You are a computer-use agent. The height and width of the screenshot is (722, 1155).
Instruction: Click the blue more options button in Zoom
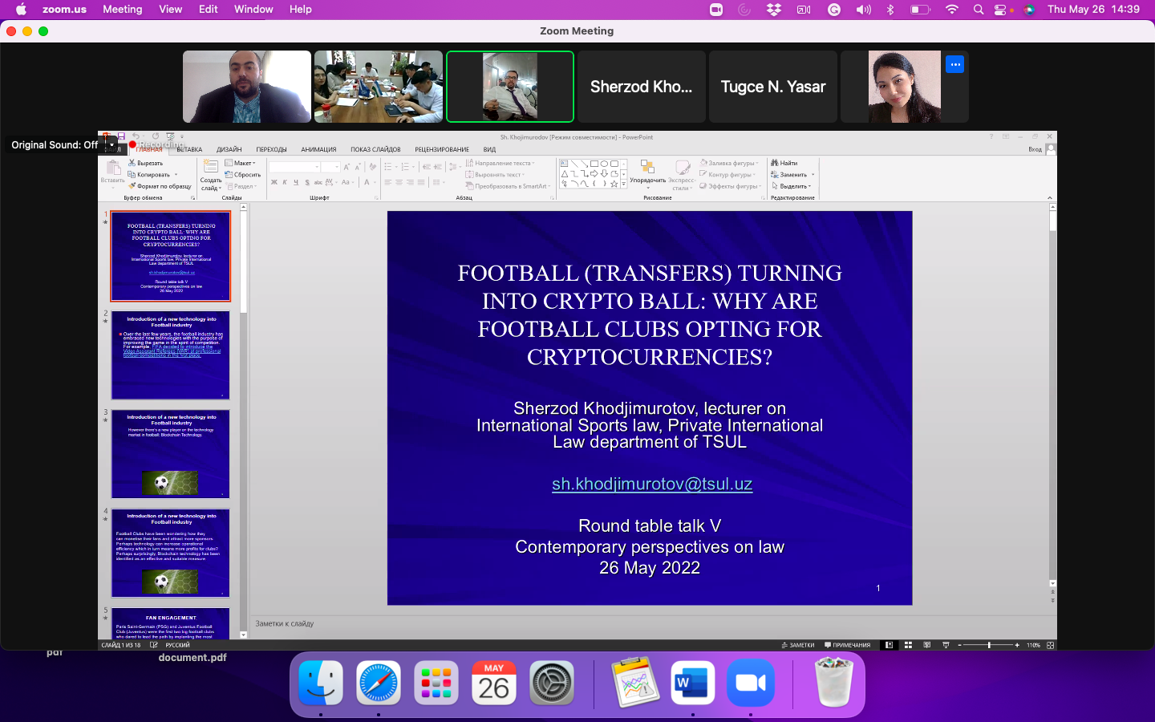coord(954,63)
